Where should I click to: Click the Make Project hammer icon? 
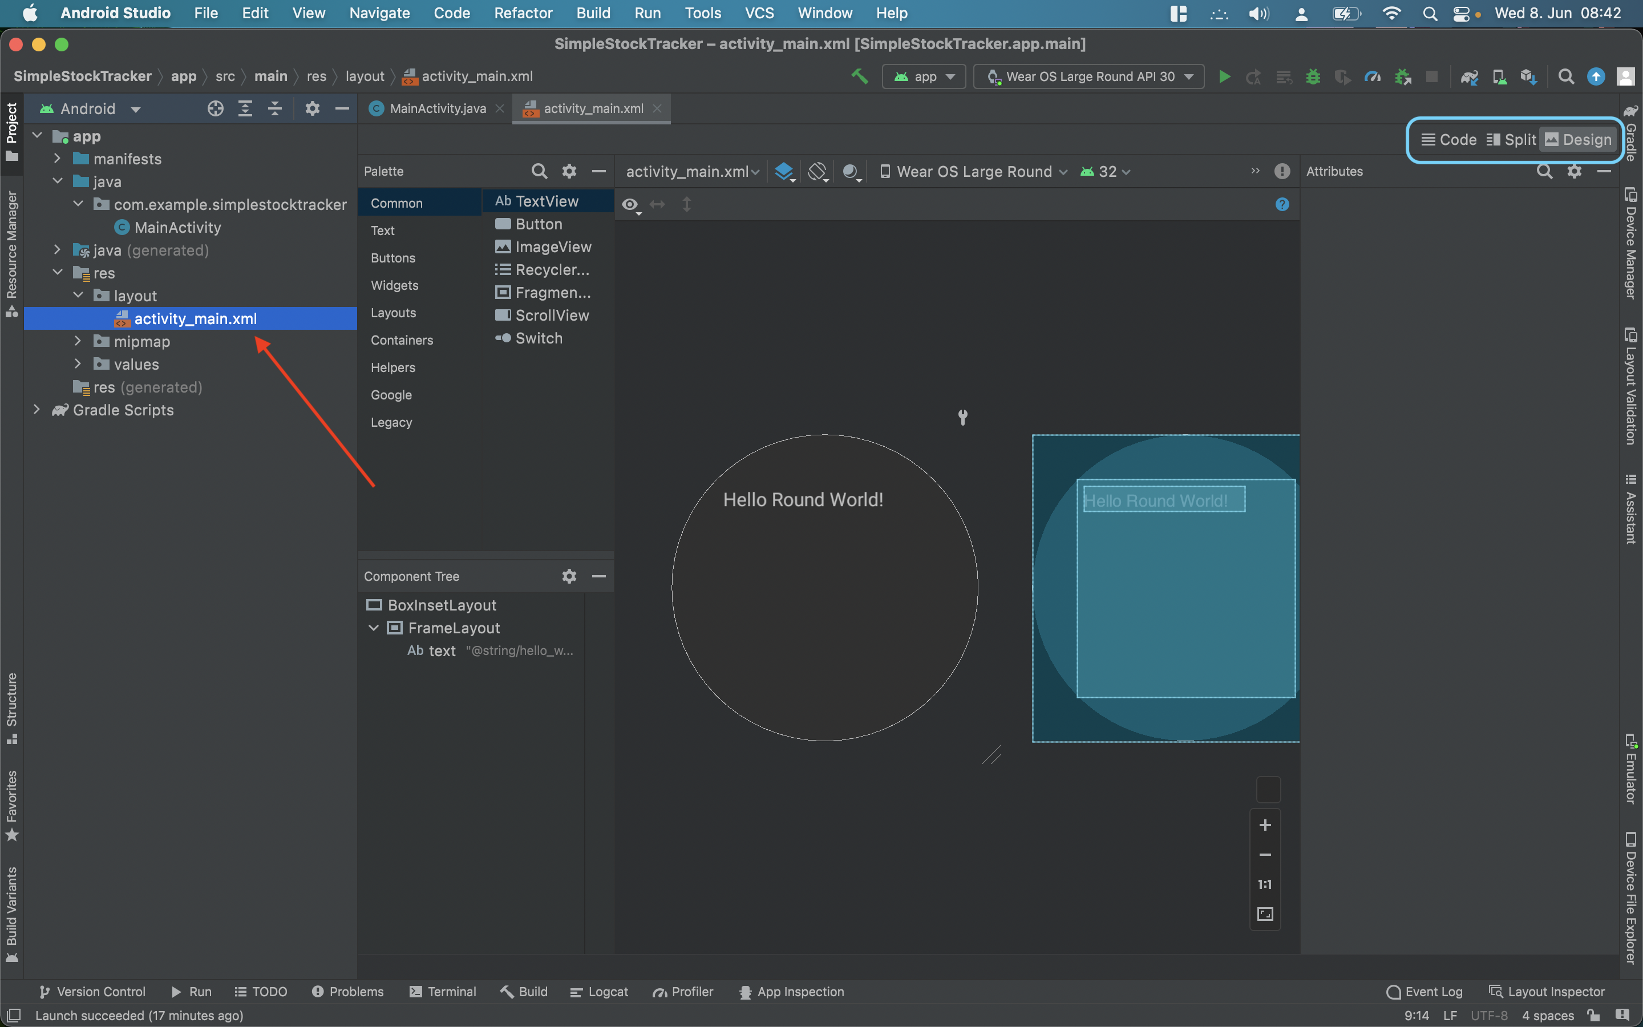[x=860, y=77]
